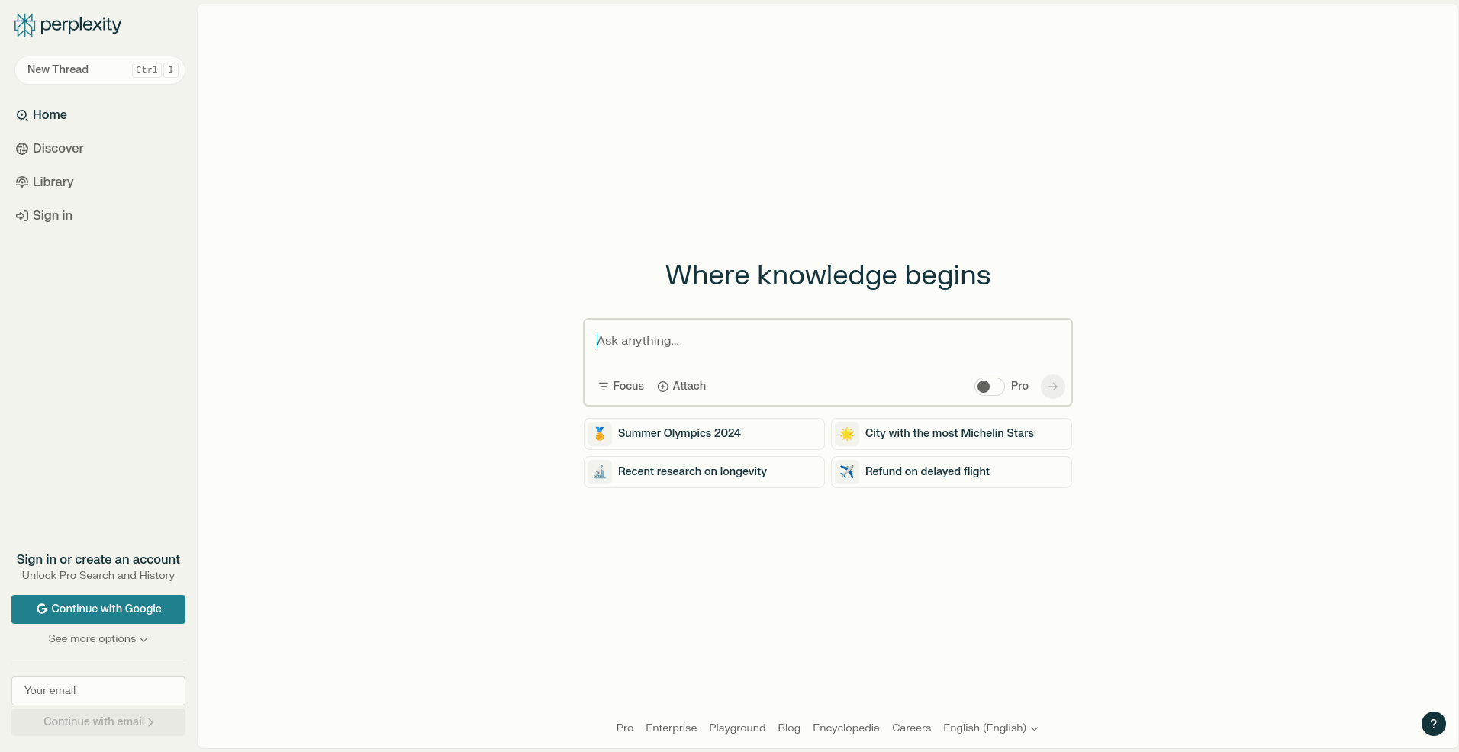Click the Library icon in sidebar

click(22, 182)
